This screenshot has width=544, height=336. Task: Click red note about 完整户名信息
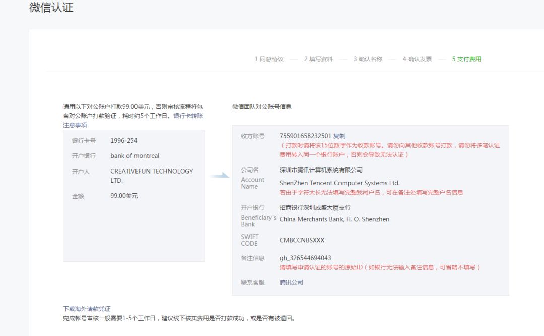[371, 192]
